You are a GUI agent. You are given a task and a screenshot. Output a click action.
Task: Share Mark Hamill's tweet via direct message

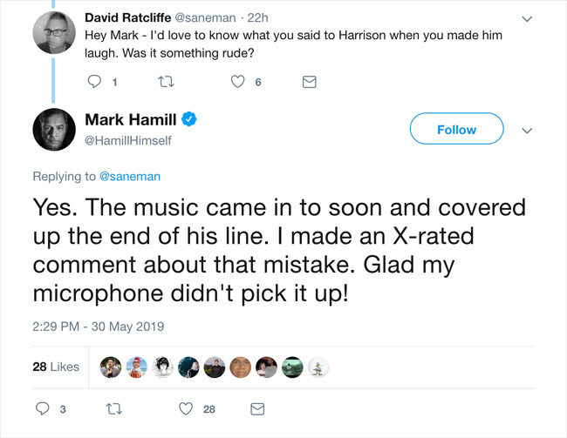pyautogui.click(x=256, y=408)
